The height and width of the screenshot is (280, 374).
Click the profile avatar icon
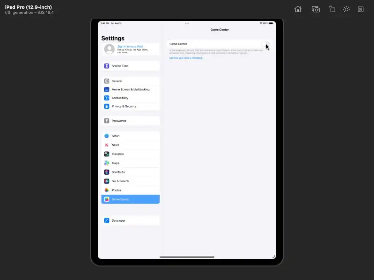[x=110, y=49]
